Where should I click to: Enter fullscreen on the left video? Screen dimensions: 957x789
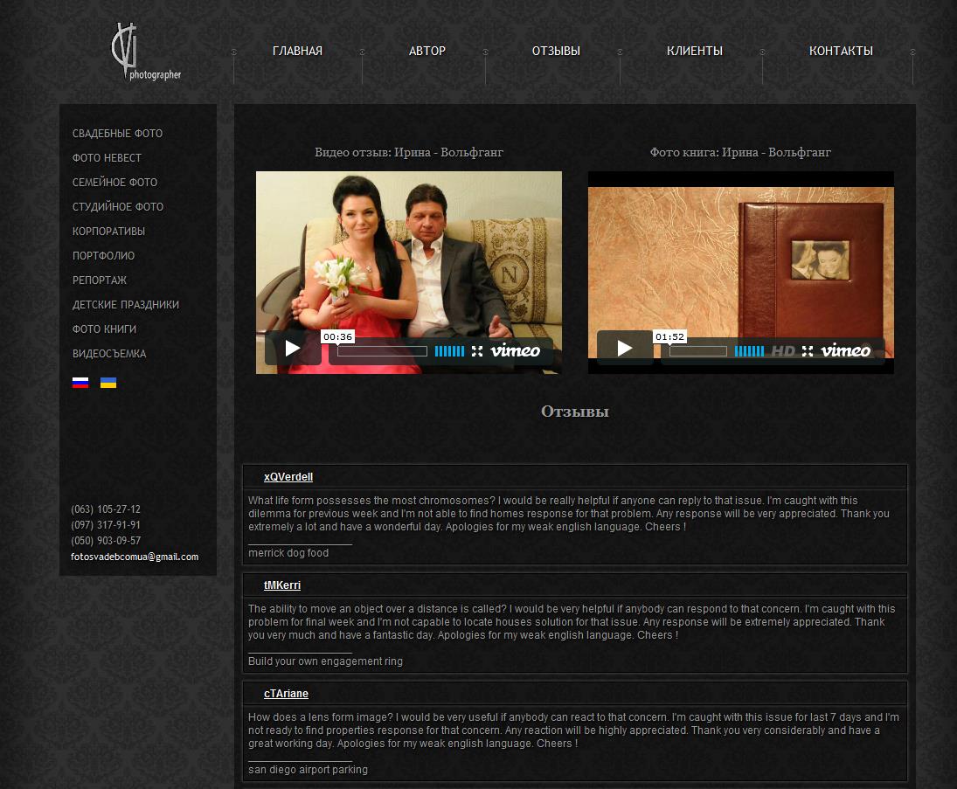477,351
